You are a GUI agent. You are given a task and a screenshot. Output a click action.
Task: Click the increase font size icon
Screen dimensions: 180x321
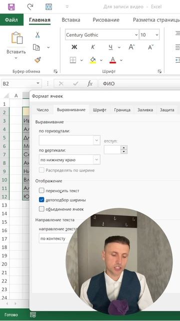point(131,47)
